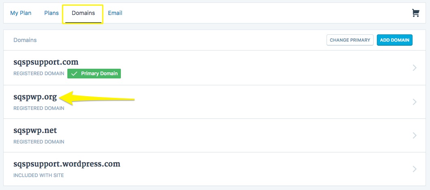430x190 pixels.
Task: Click the Included With Site label
Action: point(39,175)
